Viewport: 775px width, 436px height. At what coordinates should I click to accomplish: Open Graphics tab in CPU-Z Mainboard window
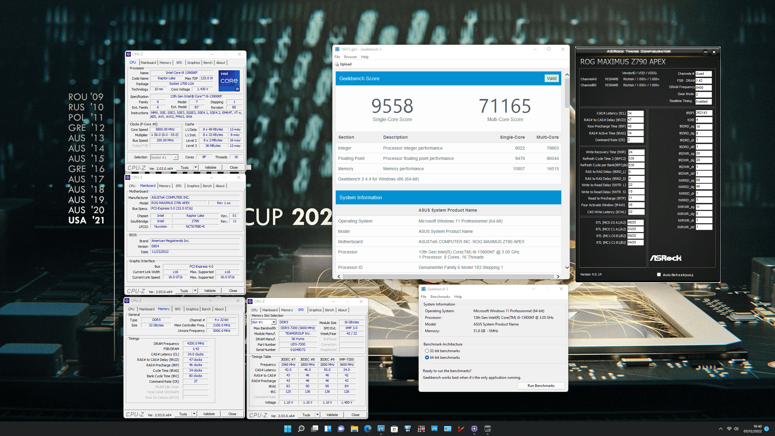(x=193, y=186)
